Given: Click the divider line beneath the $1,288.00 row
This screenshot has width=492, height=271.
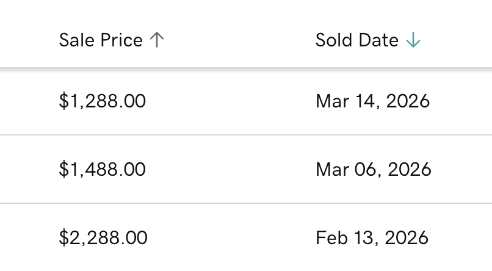Looking at the screenshot, I should pos(244,135).
